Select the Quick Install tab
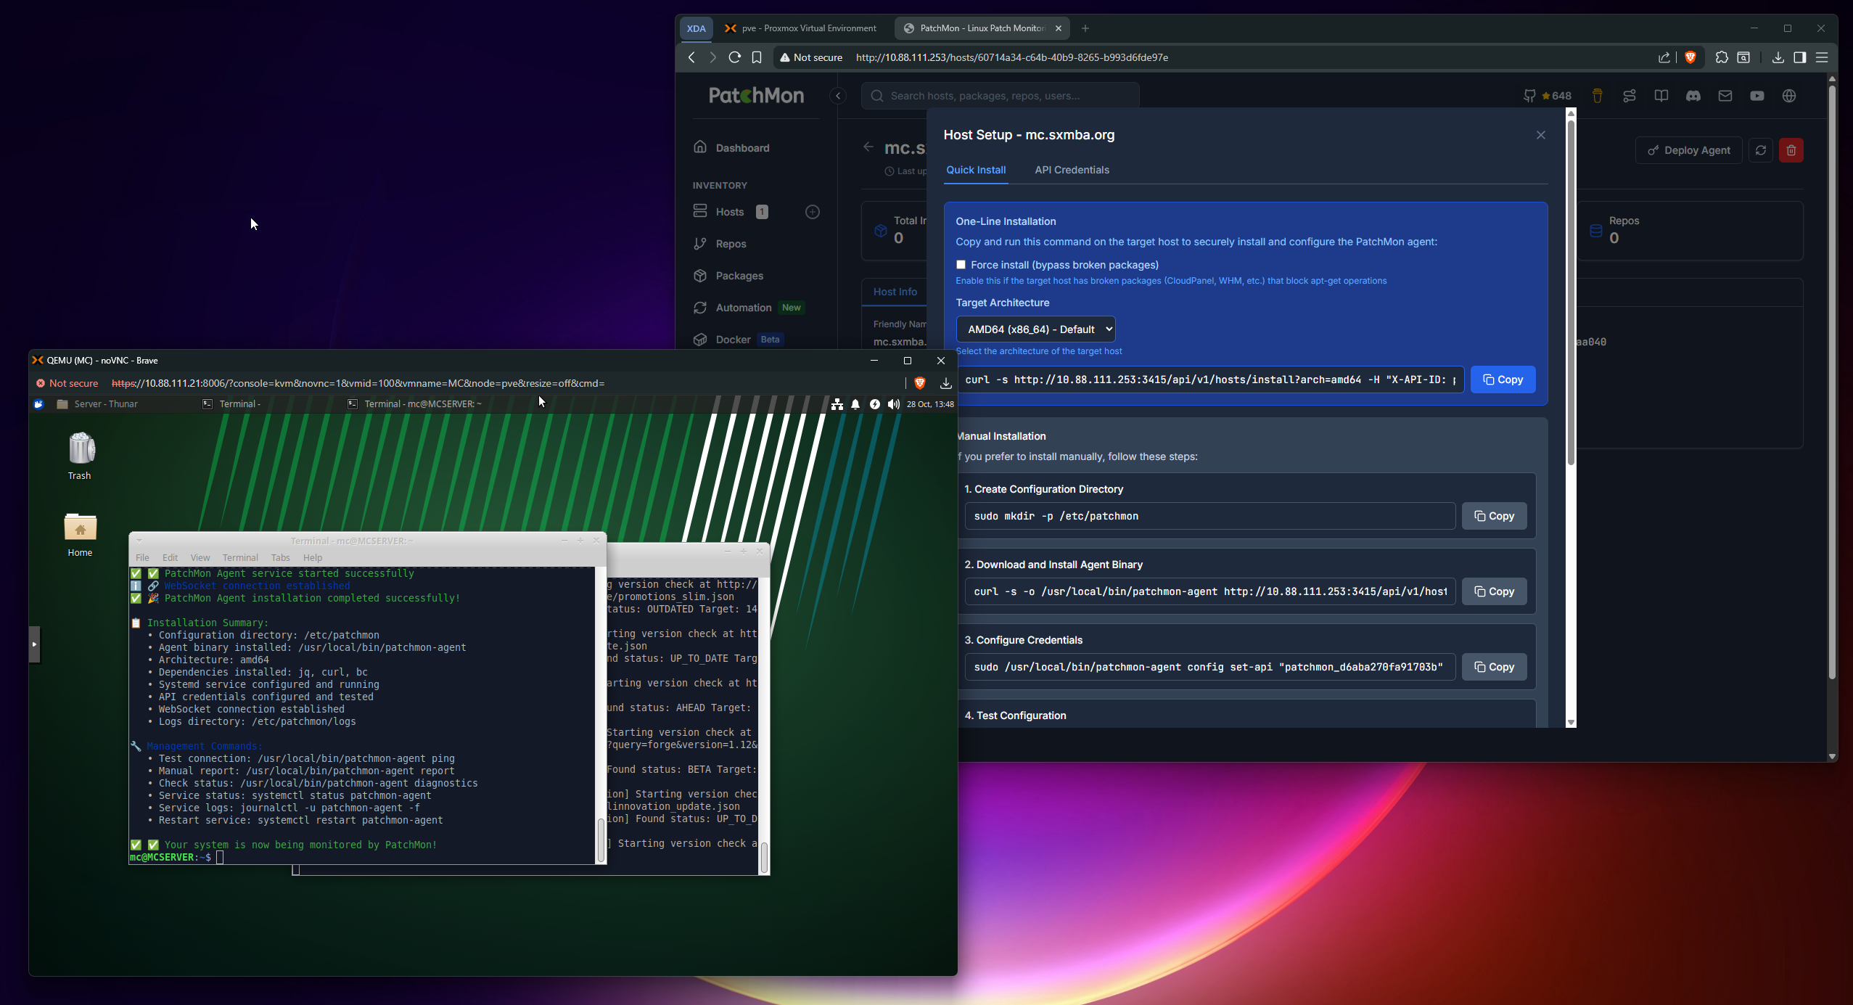 975,170
